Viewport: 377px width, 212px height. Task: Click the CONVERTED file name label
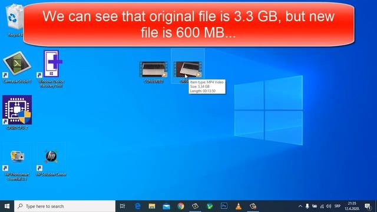click(x=154, y=81)
